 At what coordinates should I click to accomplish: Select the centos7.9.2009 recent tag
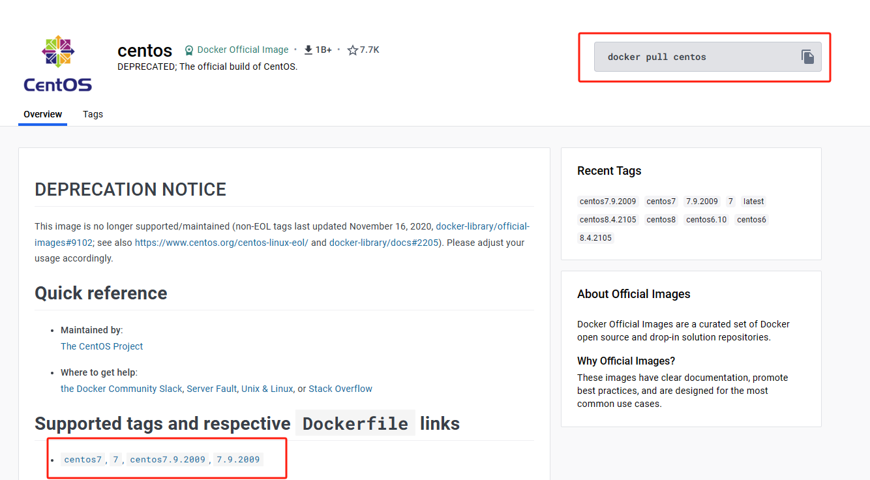608,202
